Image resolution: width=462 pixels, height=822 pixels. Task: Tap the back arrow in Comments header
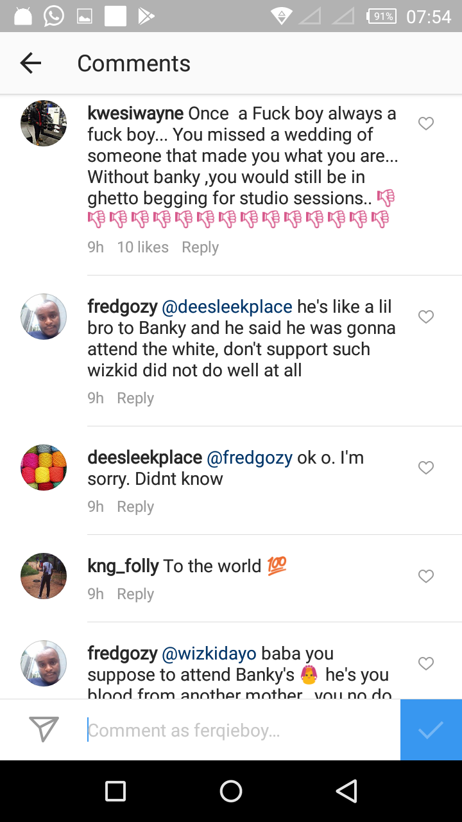click(x=31, y=63)
